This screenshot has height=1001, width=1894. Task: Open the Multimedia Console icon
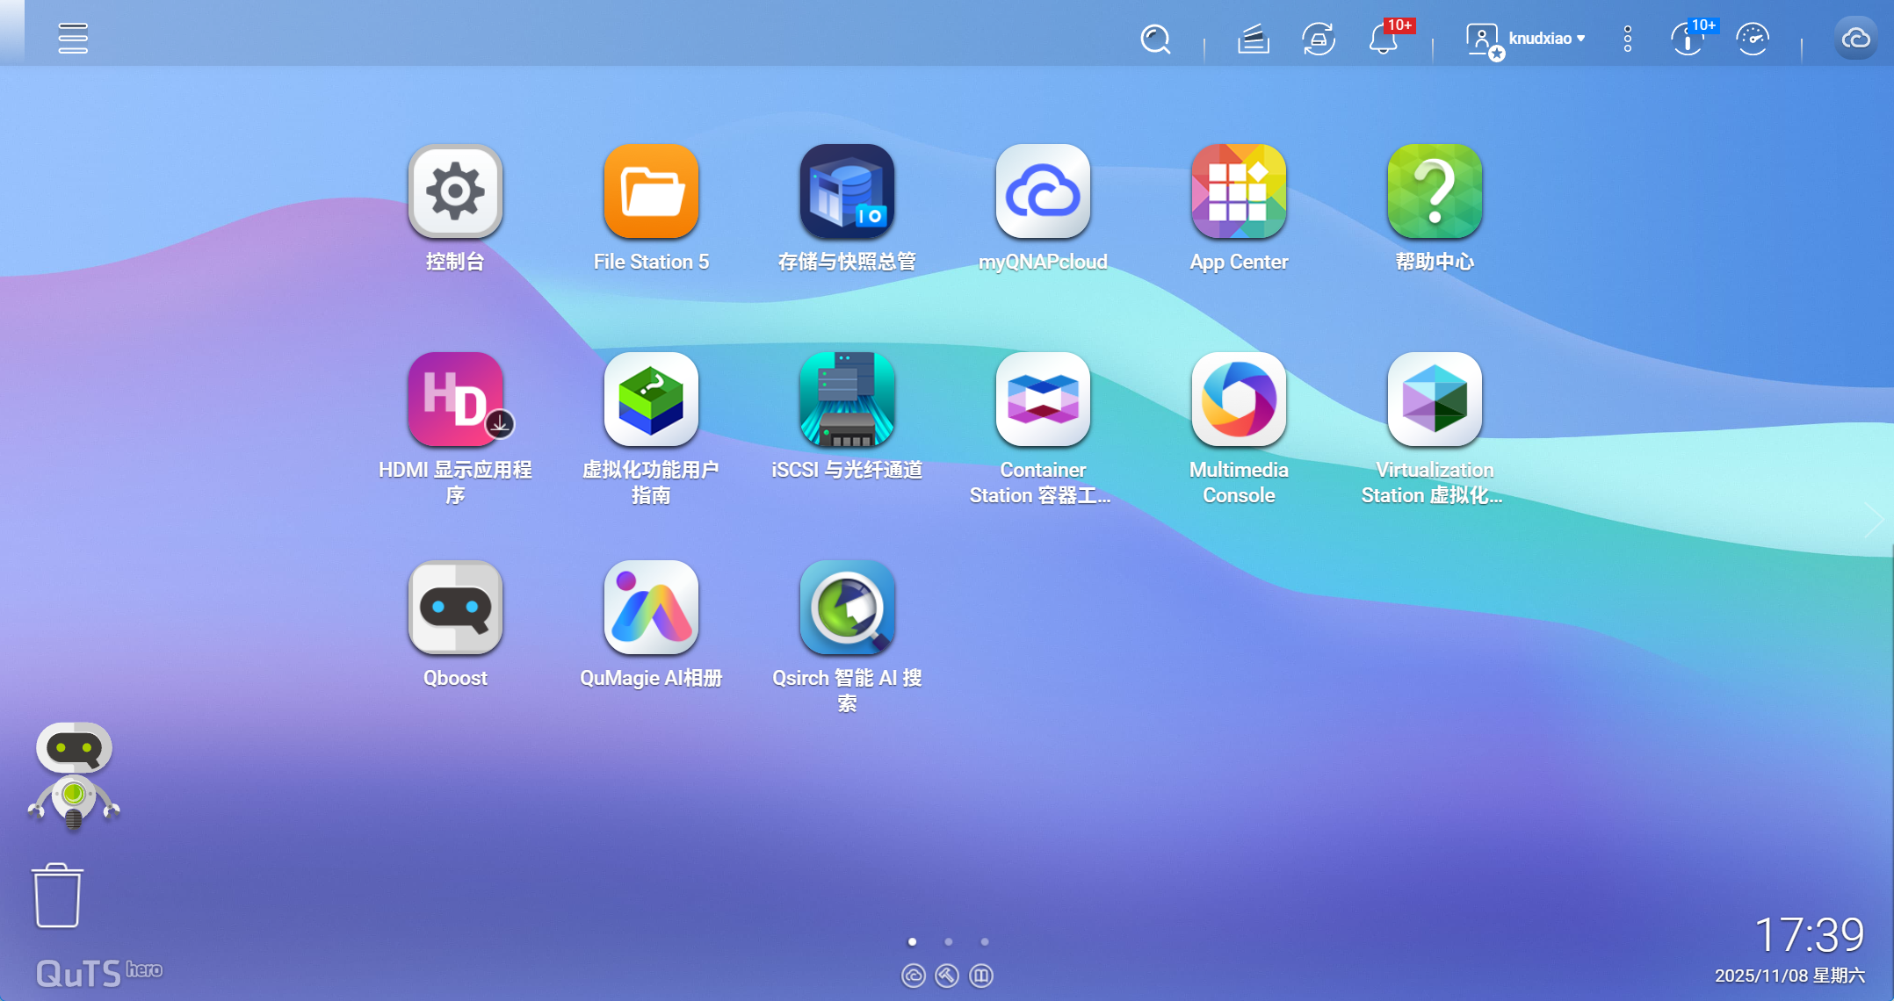[1238, 400]
